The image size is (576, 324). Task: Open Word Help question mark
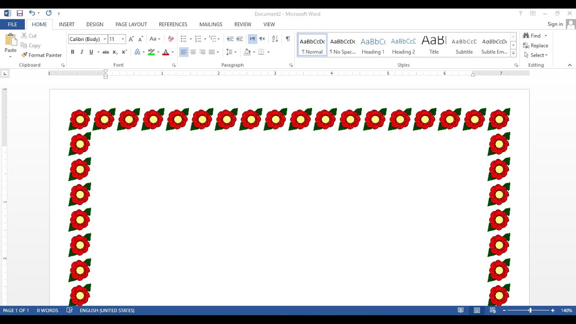(520, 13)
